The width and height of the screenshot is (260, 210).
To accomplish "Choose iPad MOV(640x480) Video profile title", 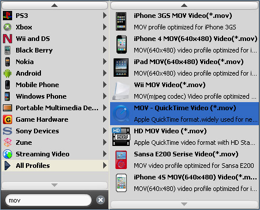I will click(x=189, y=62).
